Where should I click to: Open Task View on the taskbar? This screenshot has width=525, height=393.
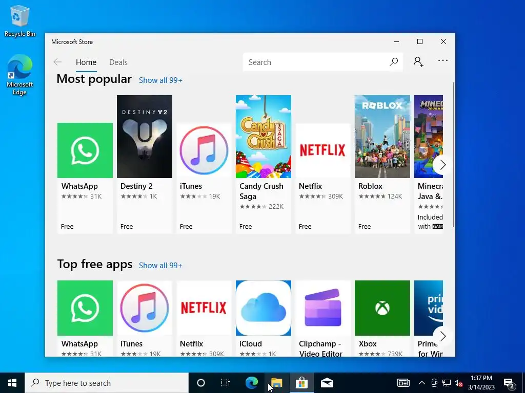226,383
